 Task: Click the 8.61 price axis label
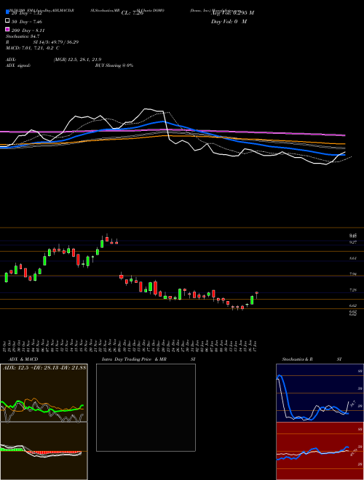(x=352, y=258)
